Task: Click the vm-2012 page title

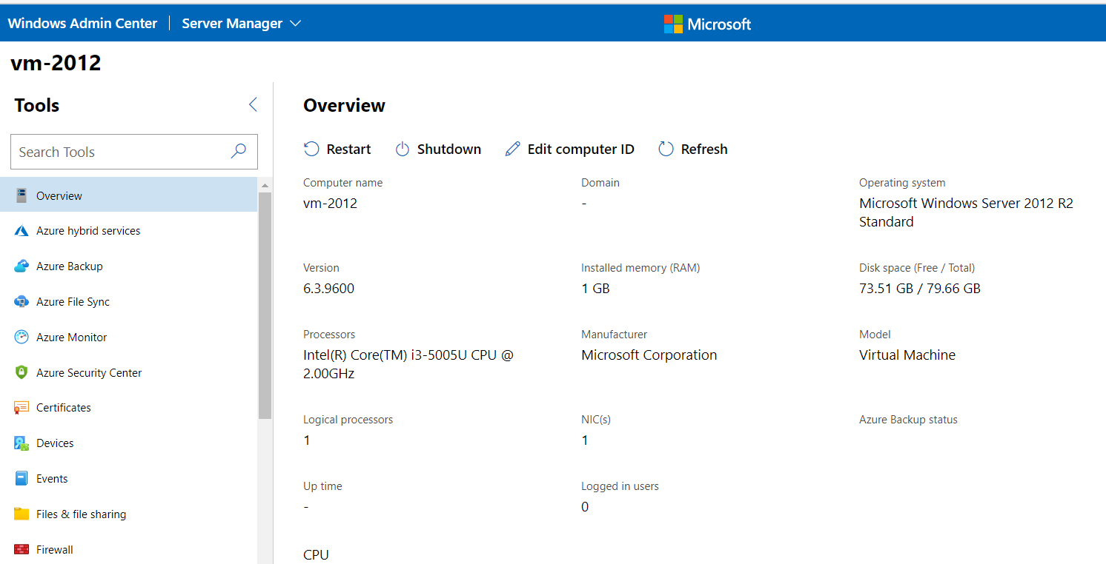Action: (x=56, y=63)
